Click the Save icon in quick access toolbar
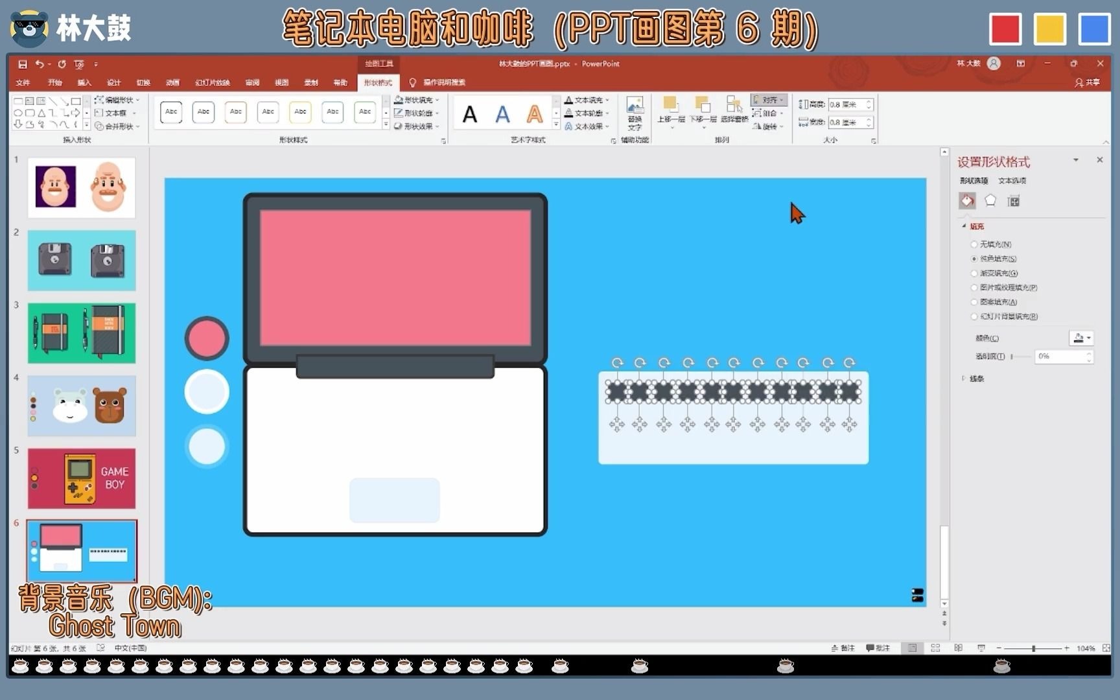Image resolution: width=1120 pixels, height=700 pixels. 23,64
